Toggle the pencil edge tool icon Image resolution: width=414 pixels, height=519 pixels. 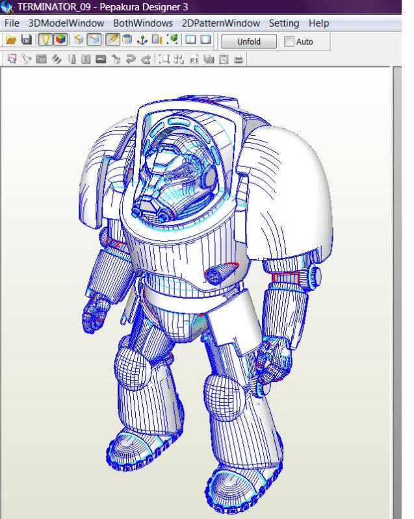(112, 40)
